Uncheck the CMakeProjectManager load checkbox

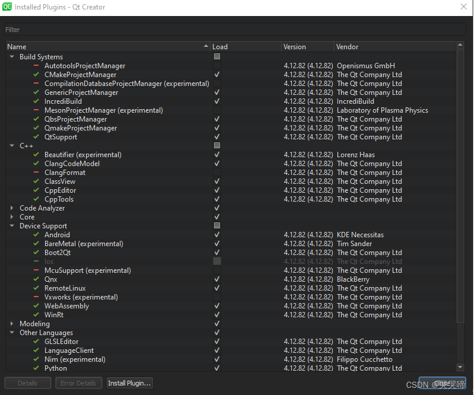pyautogui.click(x=217, y=74)
